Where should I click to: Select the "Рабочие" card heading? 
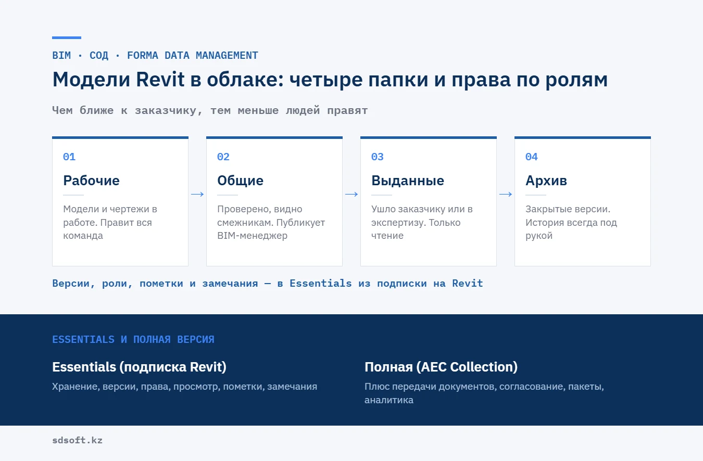91,181
